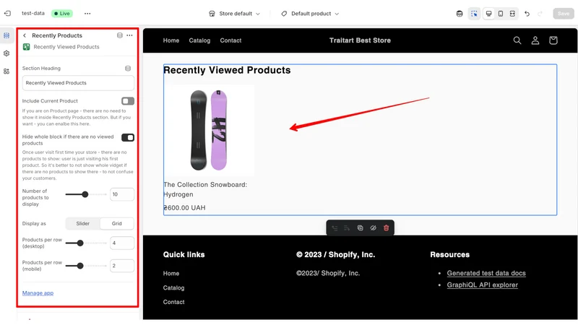Click Catalog in footer Quick links
578x325 pixels.
click(x=173, y=287)
